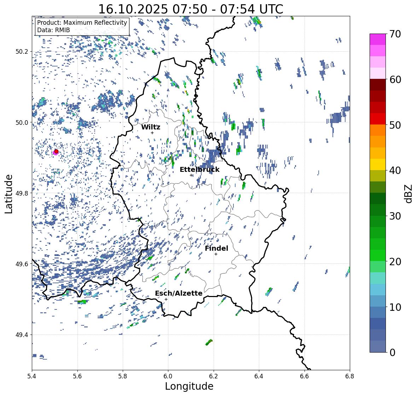Click the 6.0 longitude tick label
The image size is (417, 395).
[168, 376]
